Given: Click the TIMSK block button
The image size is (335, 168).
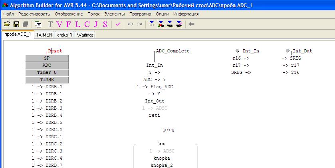Looking at the screenshot, I should tap(47, 79).
